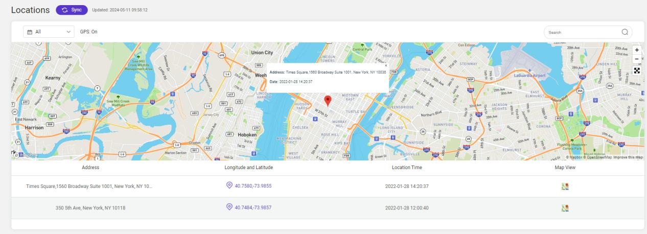Viewport: 647px width, 234px height.
Task: Focus the Search input field
Action: tap(588, 32)
